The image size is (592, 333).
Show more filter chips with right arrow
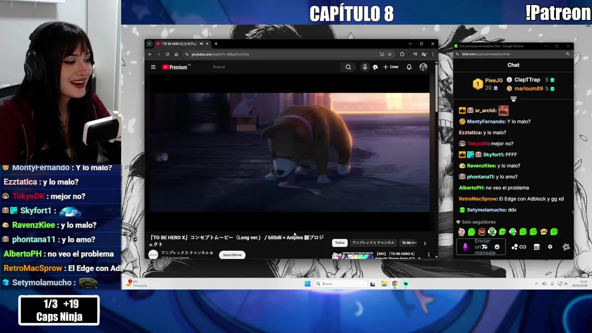click(425, 243)
